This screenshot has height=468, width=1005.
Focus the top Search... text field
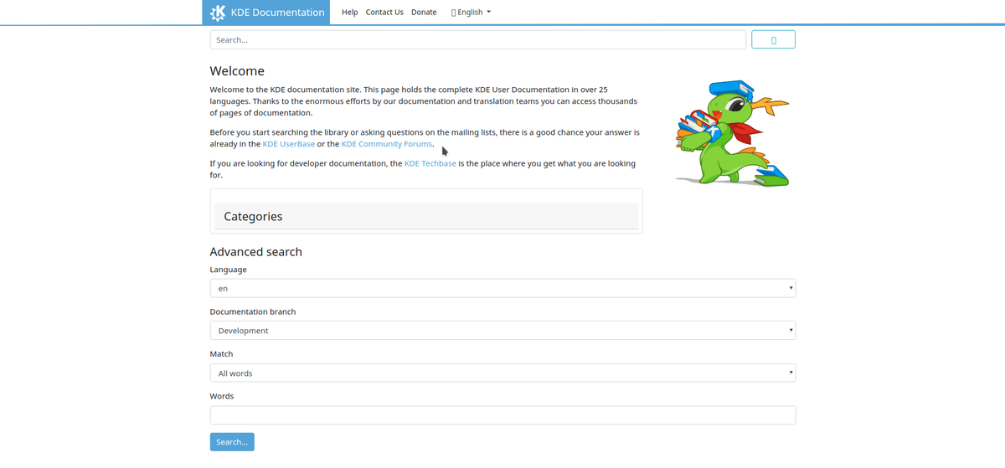(477, 40)
